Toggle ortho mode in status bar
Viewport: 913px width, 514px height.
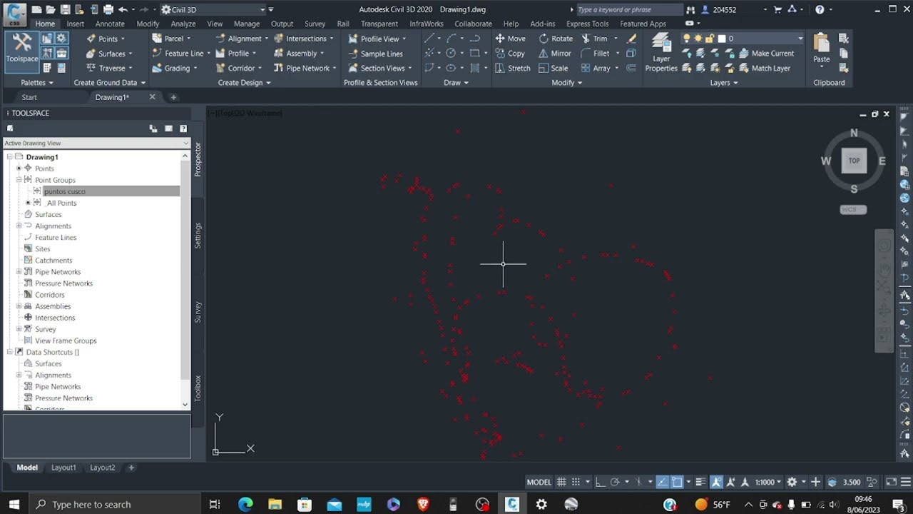tap(600, 482)
